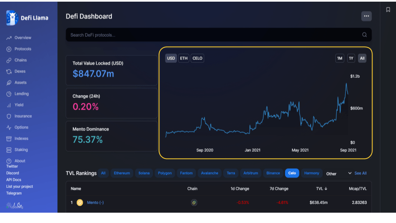Click the Staking server icon
The width and height of the screenshot is (396, 223).
[x=9, y=150]
